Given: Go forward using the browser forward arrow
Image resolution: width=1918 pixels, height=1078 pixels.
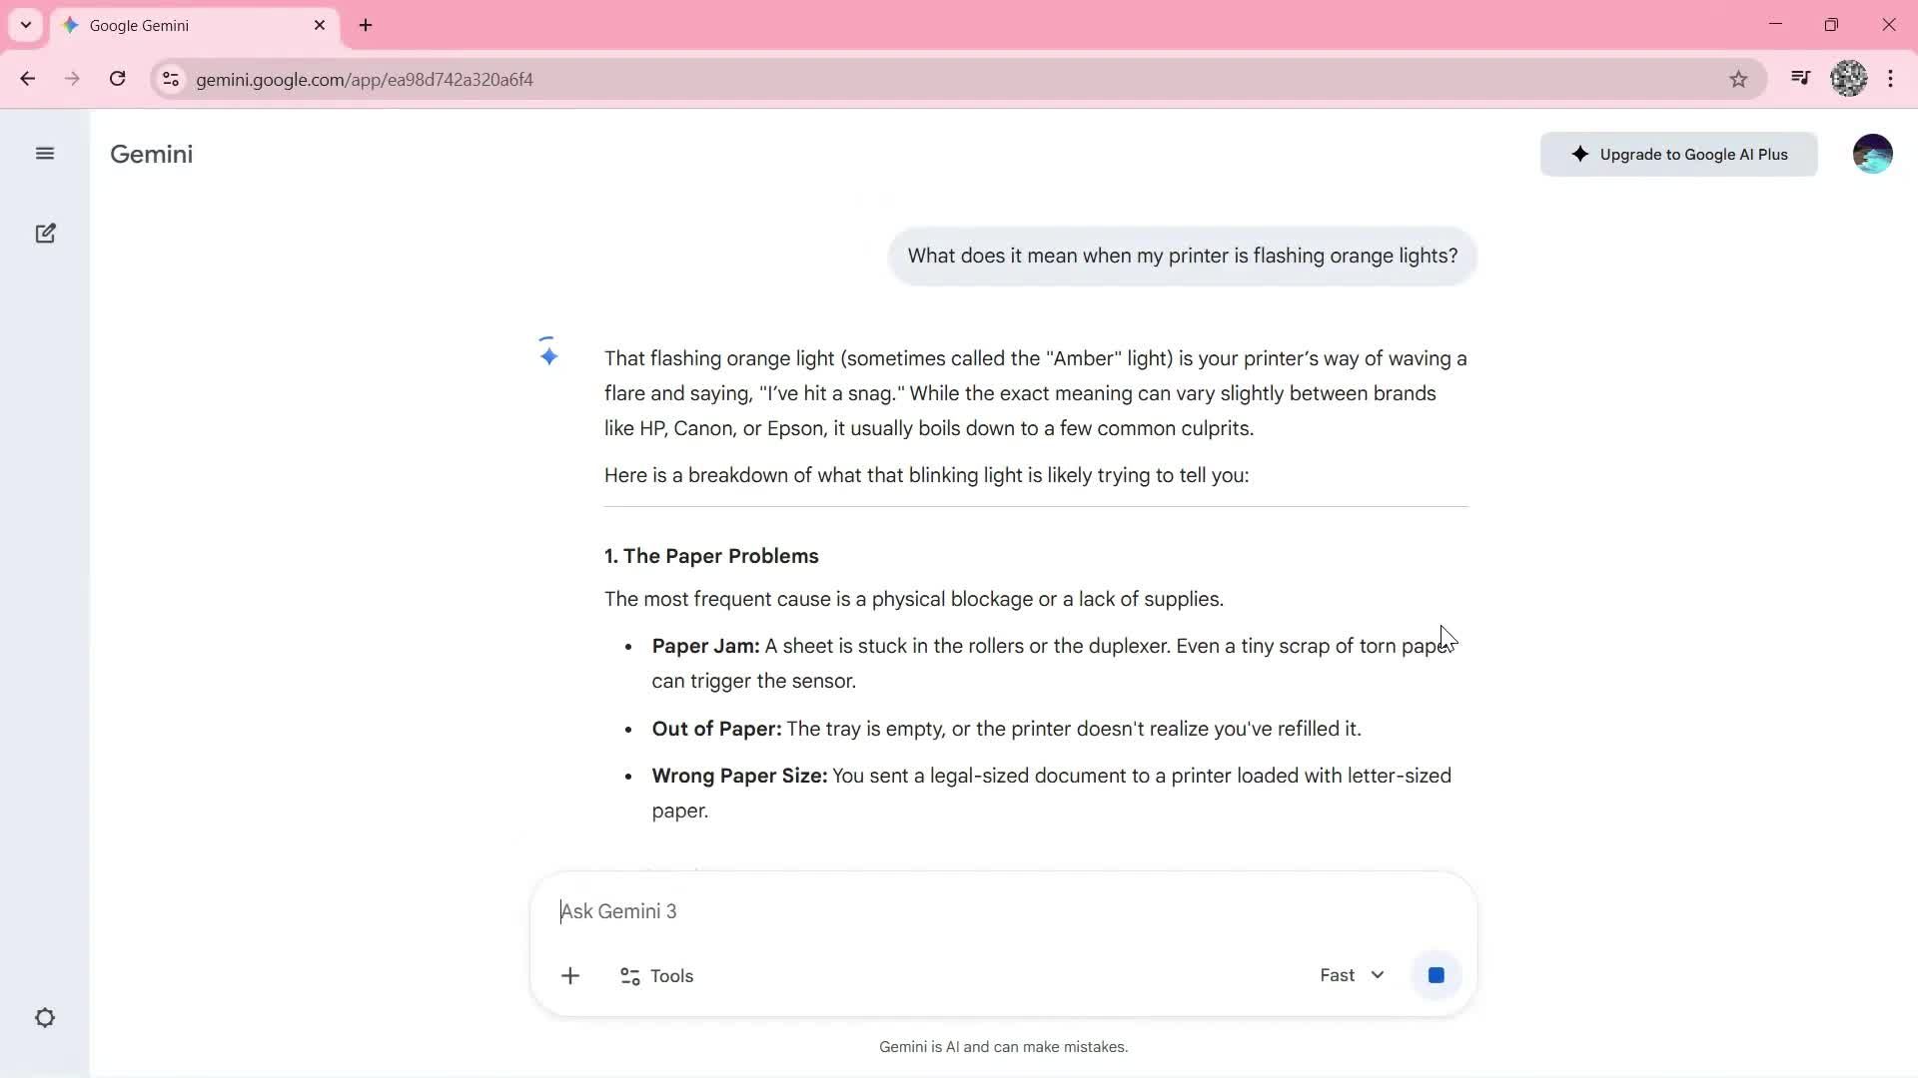Looking at the screenshot, I should [x=72, y=79].
